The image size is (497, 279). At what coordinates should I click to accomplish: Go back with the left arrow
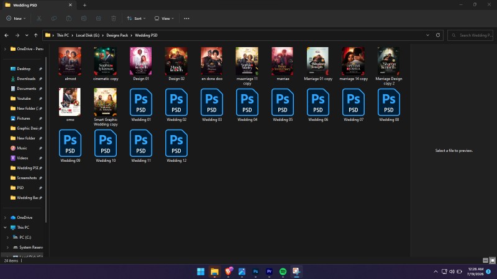7,35
